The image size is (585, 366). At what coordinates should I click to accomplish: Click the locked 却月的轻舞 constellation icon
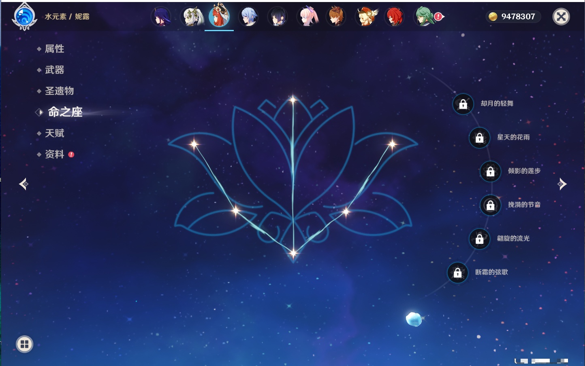[x=463, y=104]
